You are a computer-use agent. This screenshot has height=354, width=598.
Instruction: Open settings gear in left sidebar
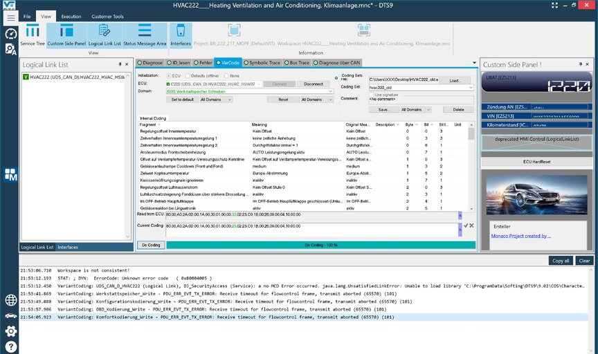pyautogui.click(x=10, y=331)
